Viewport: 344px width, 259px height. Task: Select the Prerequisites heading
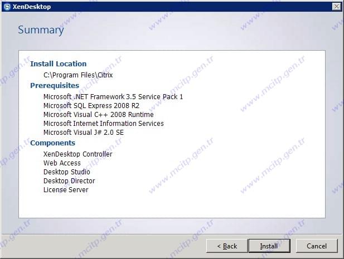click(x=55, y=85)
